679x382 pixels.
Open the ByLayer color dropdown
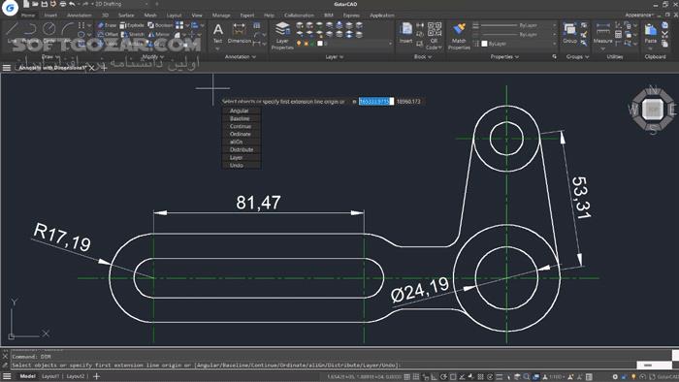(518, 44)
